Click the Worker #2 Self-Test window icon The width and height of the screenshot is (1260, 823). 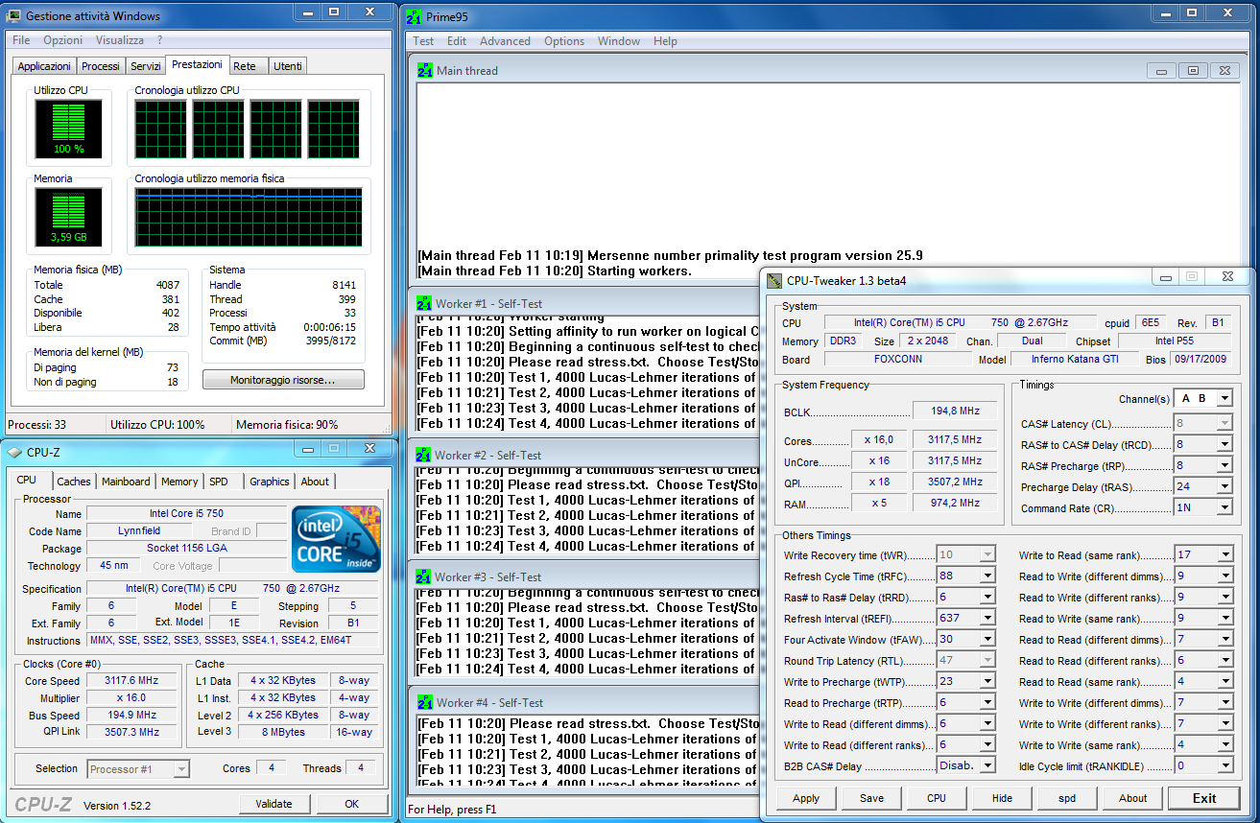[424, 455]
